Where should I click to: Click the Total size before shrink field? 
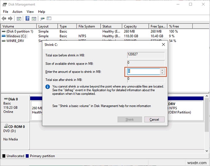coord(146,55)
